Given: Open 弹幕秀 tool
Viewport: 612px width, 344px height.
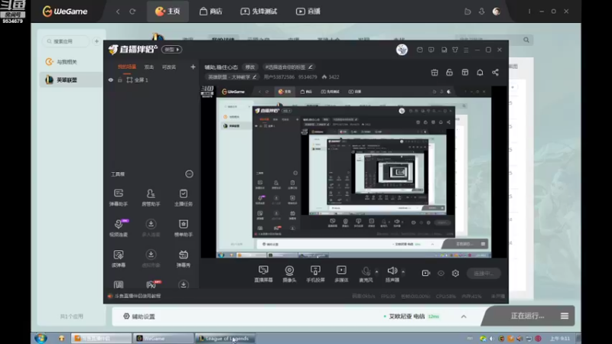Looking at the screenshot, I should (x=183, y=258).
